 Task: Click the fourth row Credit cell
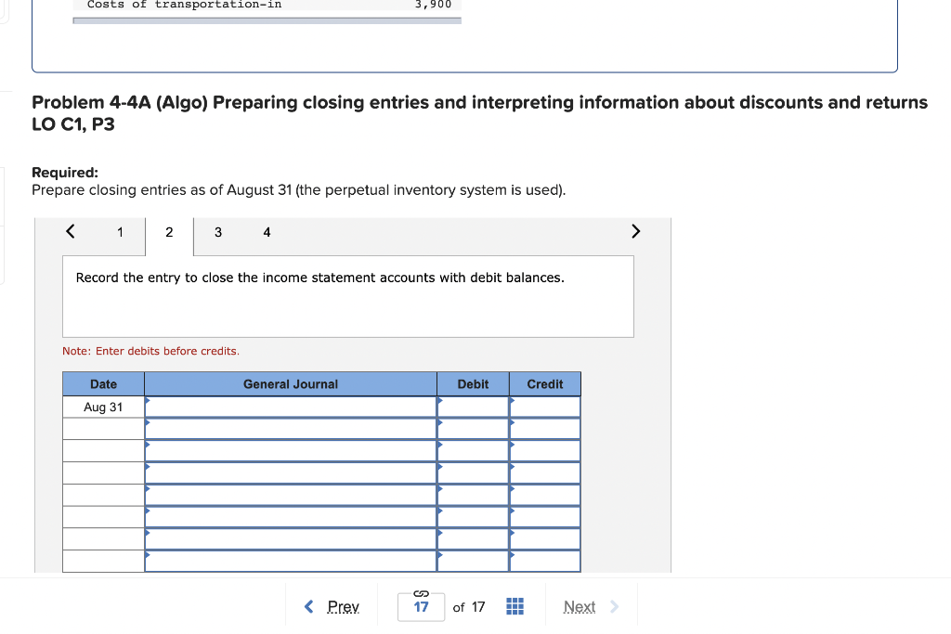pyautogui.click(x=545, y=473)
